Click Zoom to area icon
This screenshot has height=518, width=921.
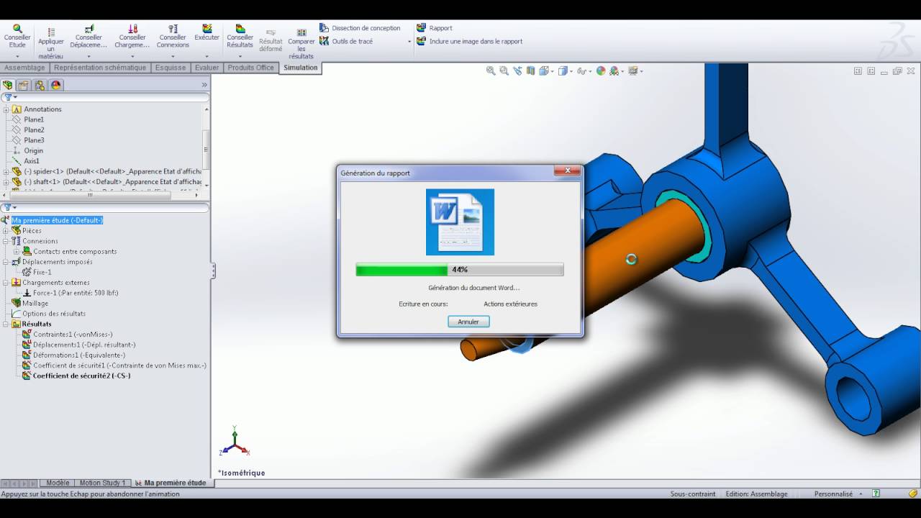pyautogui.click(x=504, y=71)
